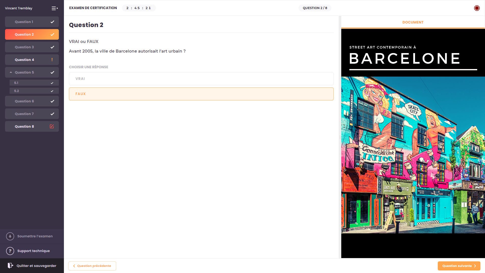
Task: Switch to the DOCUMENT tab
Action: click(413, 22)
